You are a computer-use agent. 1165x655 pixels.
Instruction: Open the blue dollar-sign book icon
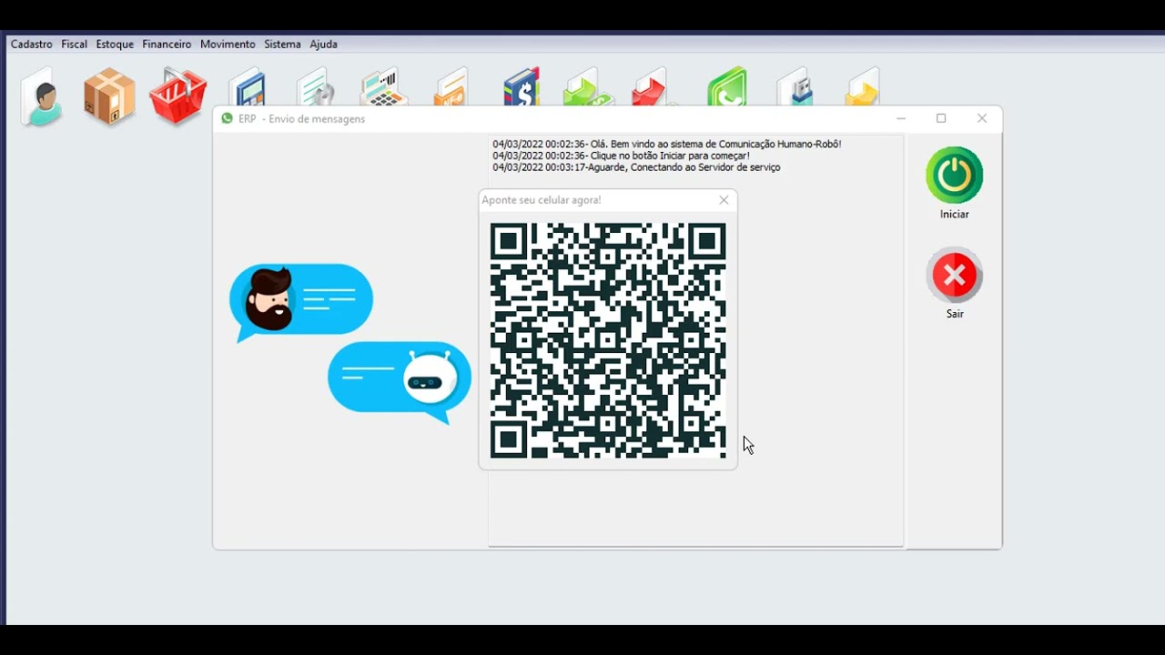click(522, 87)
